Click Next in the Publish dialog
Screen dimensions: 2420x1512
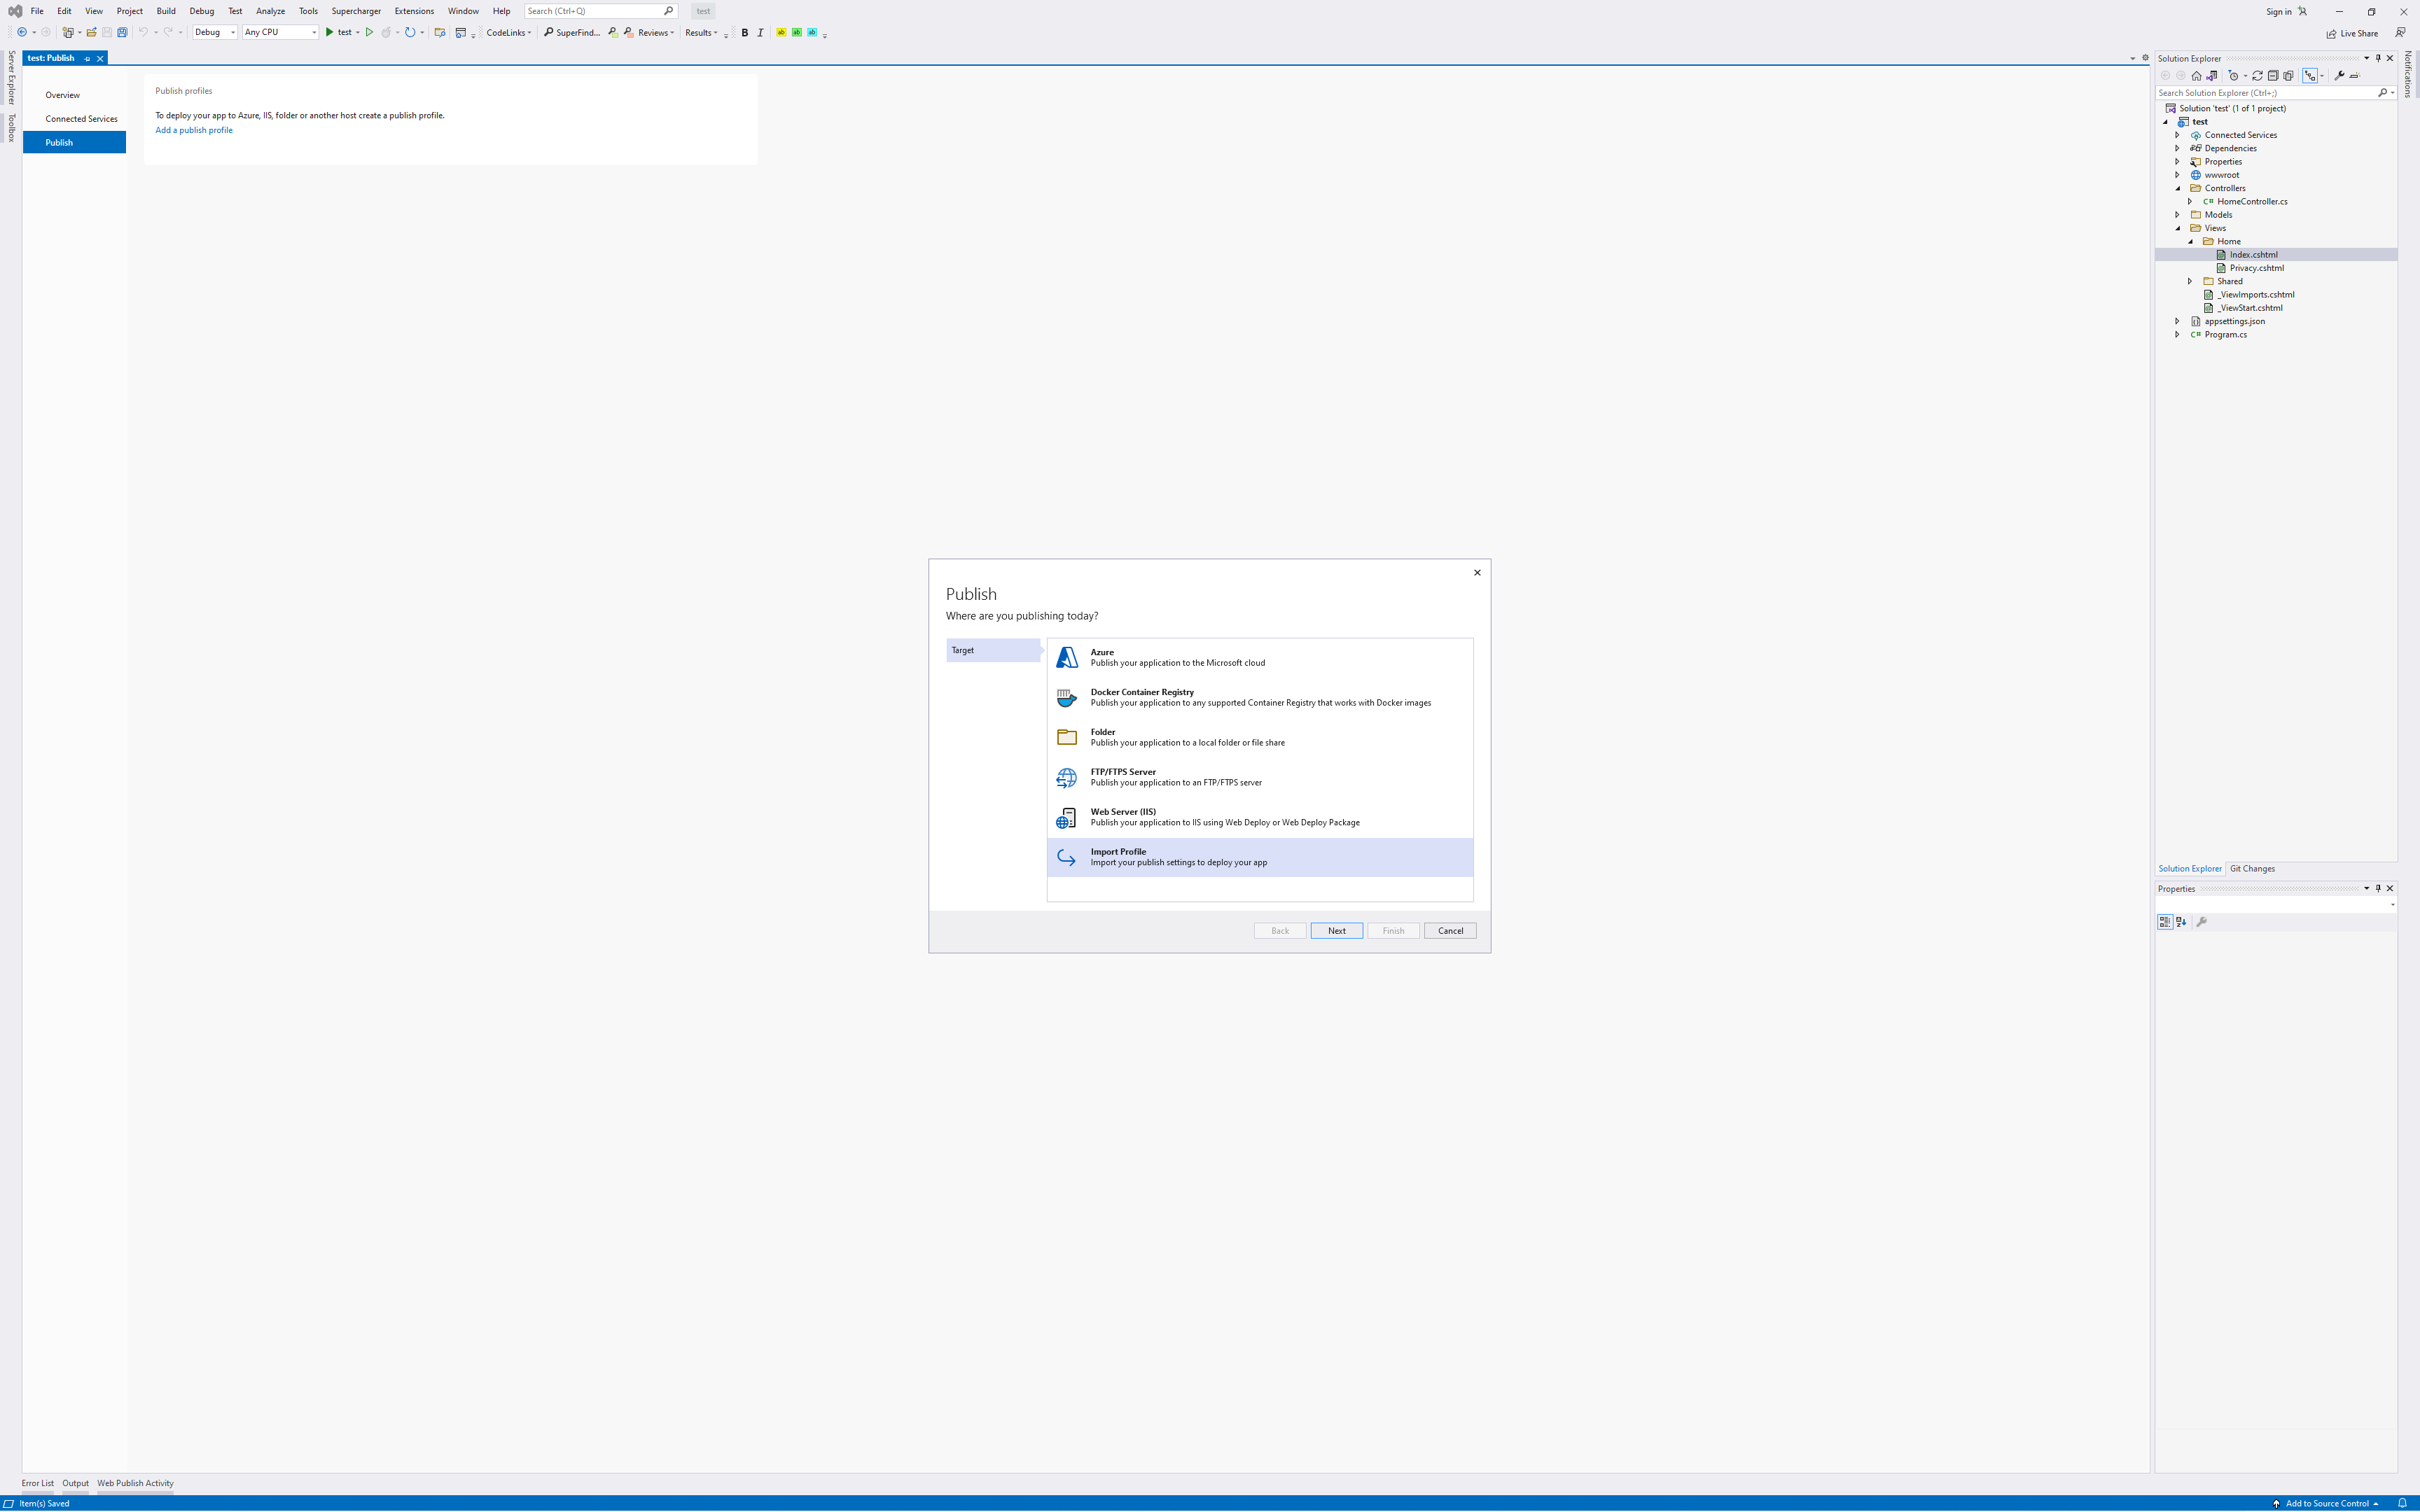pos(1336,931)
